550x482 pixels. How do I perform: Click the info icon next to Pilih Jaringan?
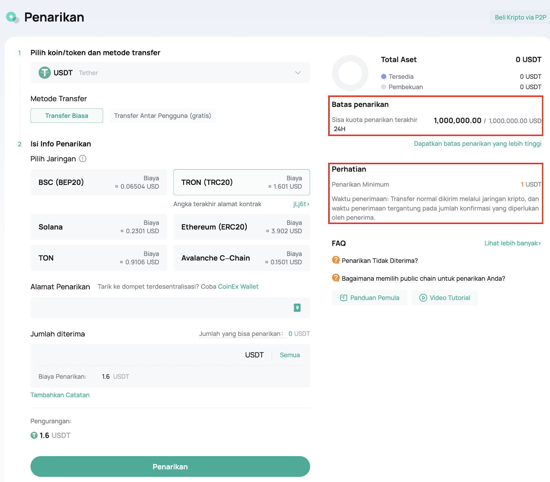[83, 159]
